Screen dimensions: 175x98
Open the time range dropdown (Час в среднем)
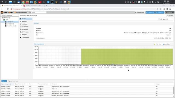(x=166, y=19)
